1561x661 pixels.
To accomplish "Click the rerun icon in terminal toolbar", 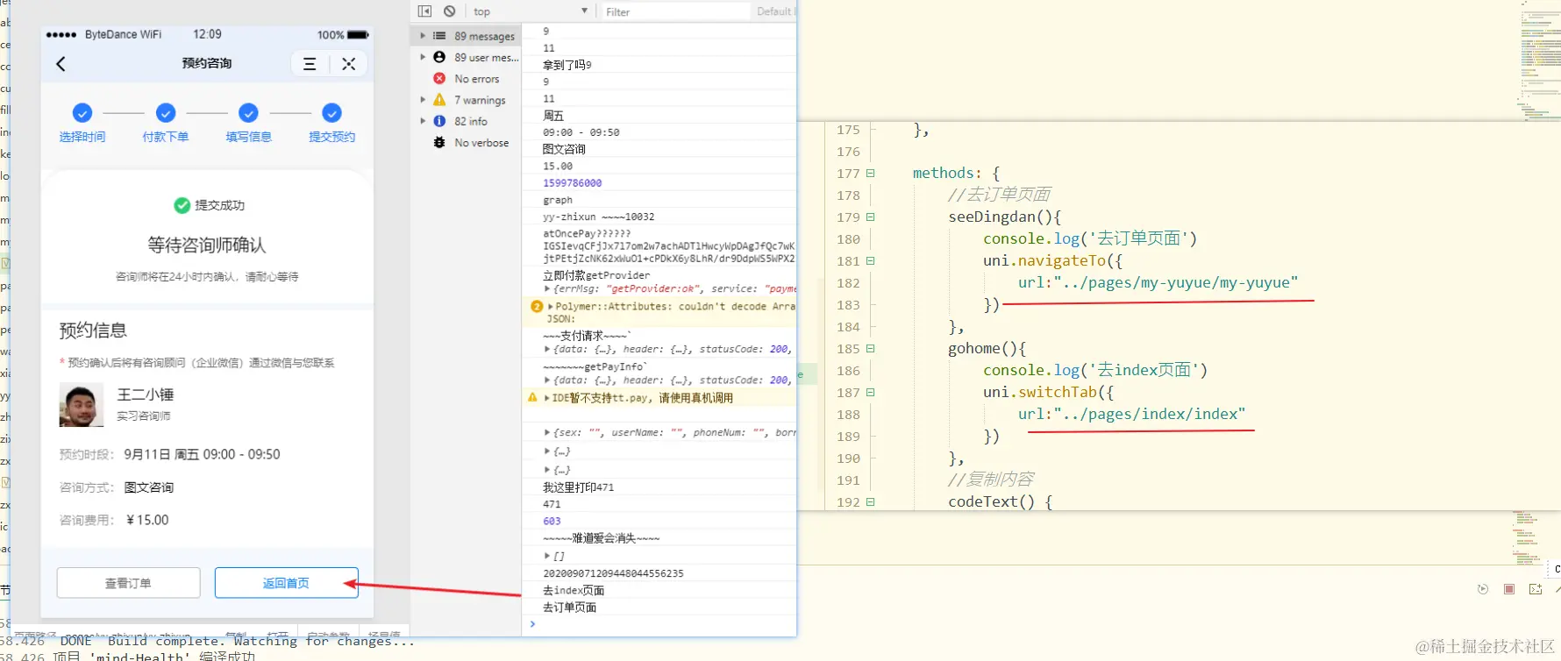I will [1483, 589].
